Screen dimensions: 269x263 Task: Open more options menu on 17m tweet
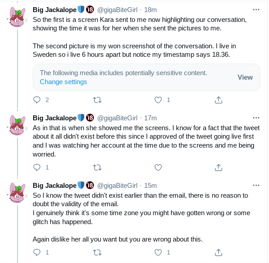(x=256, y=118)
